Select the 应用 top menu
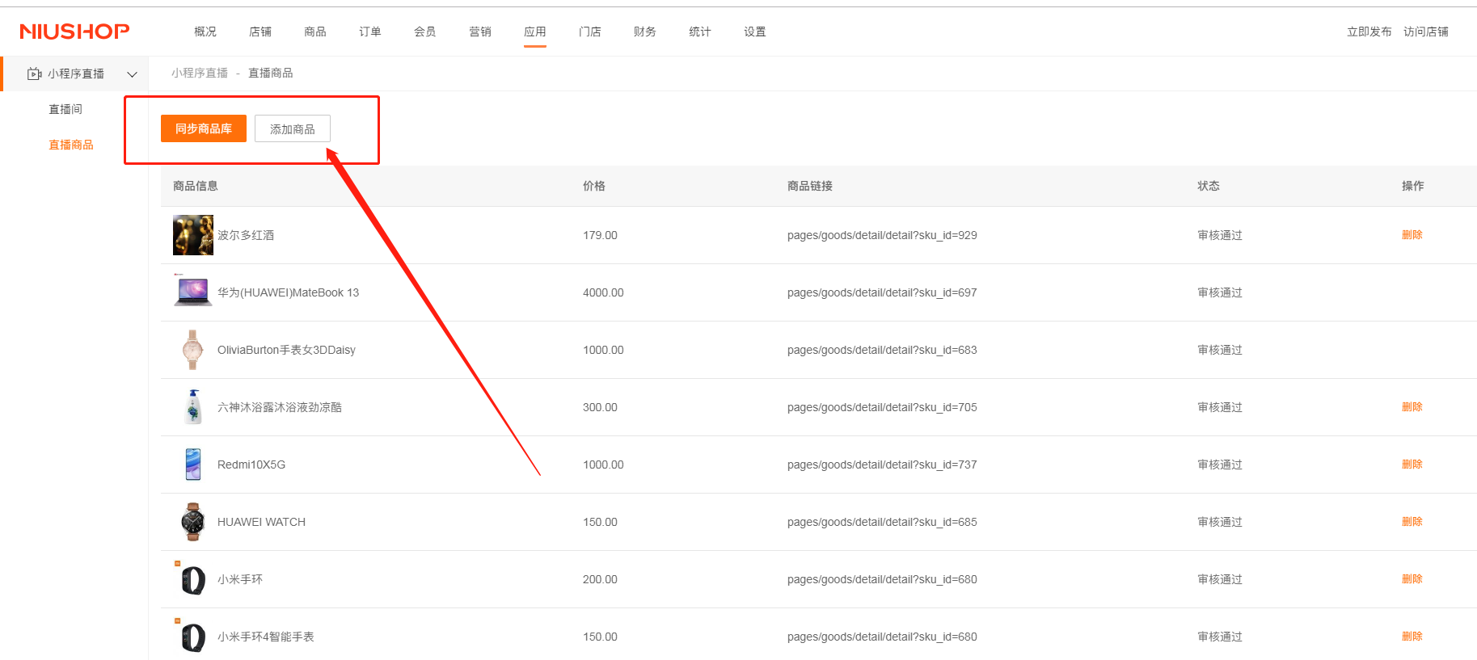This screenshot has width=1477, height=660. point(535,32)
